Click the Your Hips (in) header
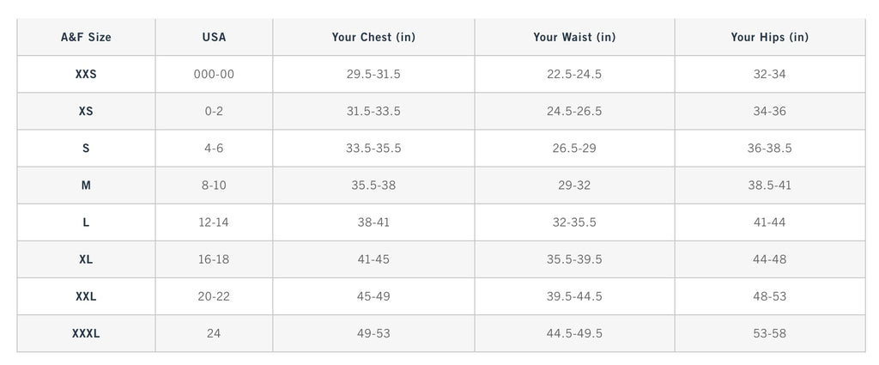The height and width of the screenshot is (365, 879). click(x=769, y=38)
